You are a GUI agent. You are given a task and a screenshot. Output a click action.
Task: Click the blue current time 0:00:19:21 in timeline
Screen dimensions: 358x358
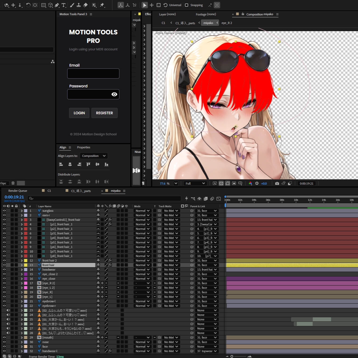pos(14,197)
